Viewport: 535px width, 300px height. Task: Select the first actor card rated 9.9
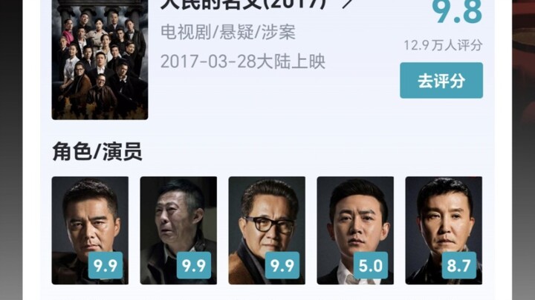coord(90,230)
